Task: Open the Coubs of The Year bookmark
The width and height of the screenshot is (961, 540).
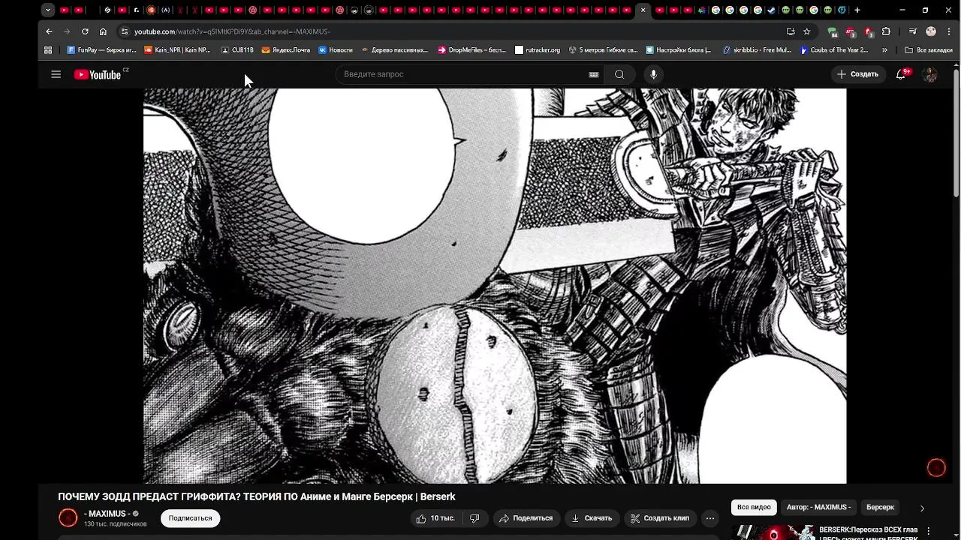Action: click(834, 50)
